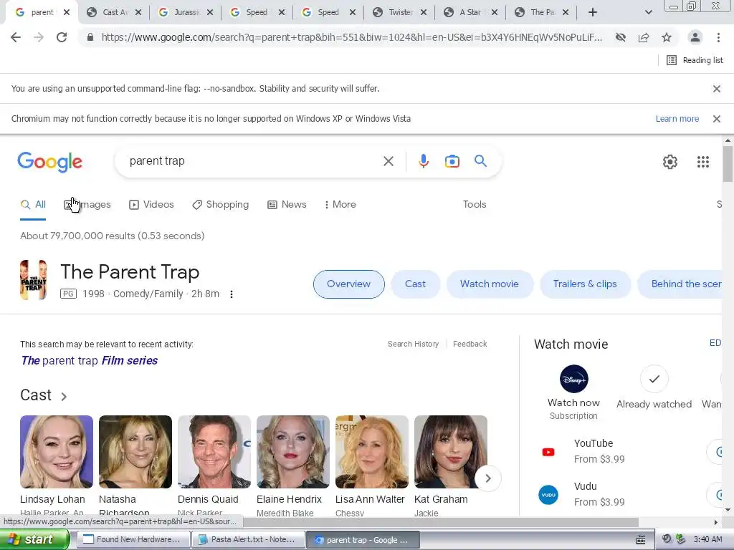Show more cast with right arrow
Screen dimensions: 734x550
click(487, 478)
